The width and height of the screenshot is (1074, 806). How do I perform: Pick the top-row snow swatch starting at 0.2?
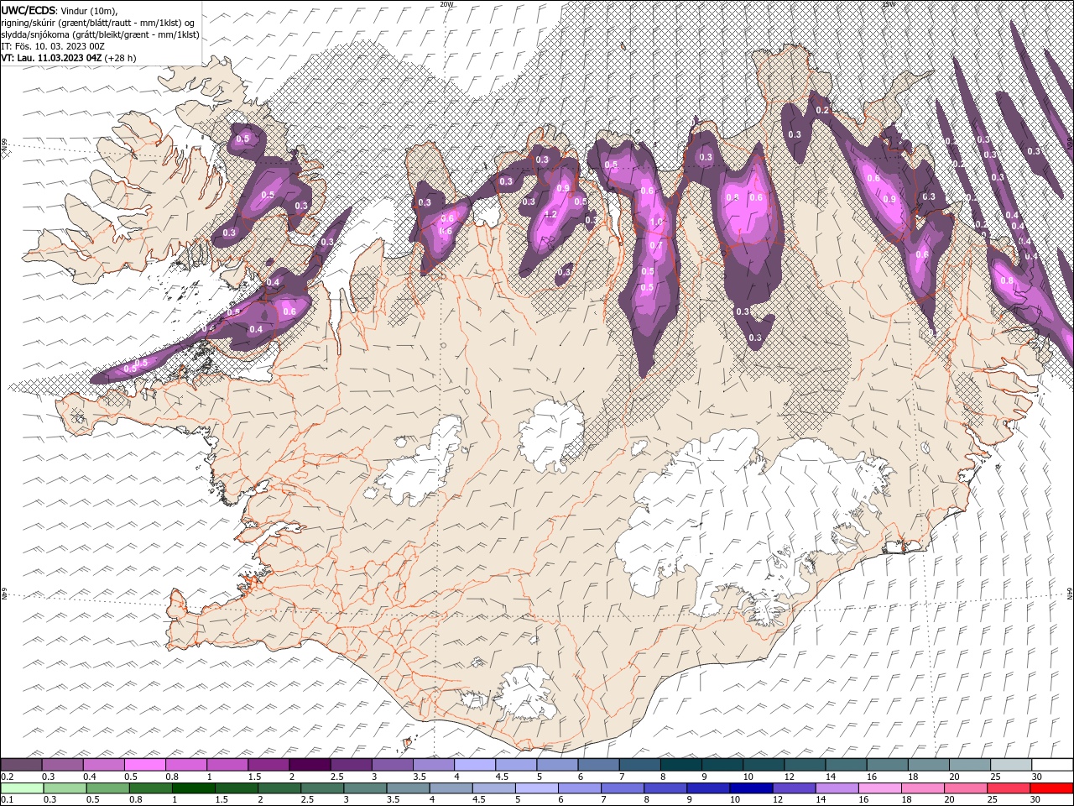tap(21, 765)
